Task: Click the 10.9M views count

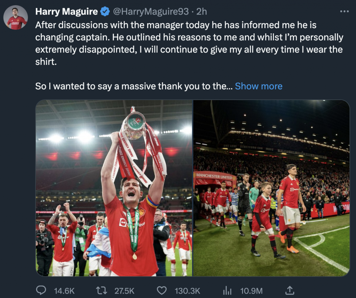Action: (251, 291)
